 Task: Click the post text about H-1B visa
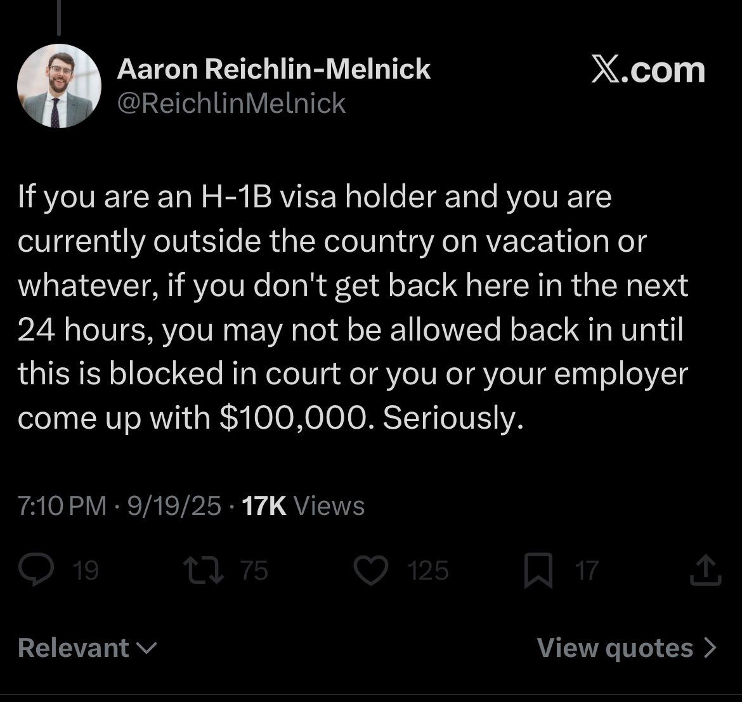click(x=353, y=307)
